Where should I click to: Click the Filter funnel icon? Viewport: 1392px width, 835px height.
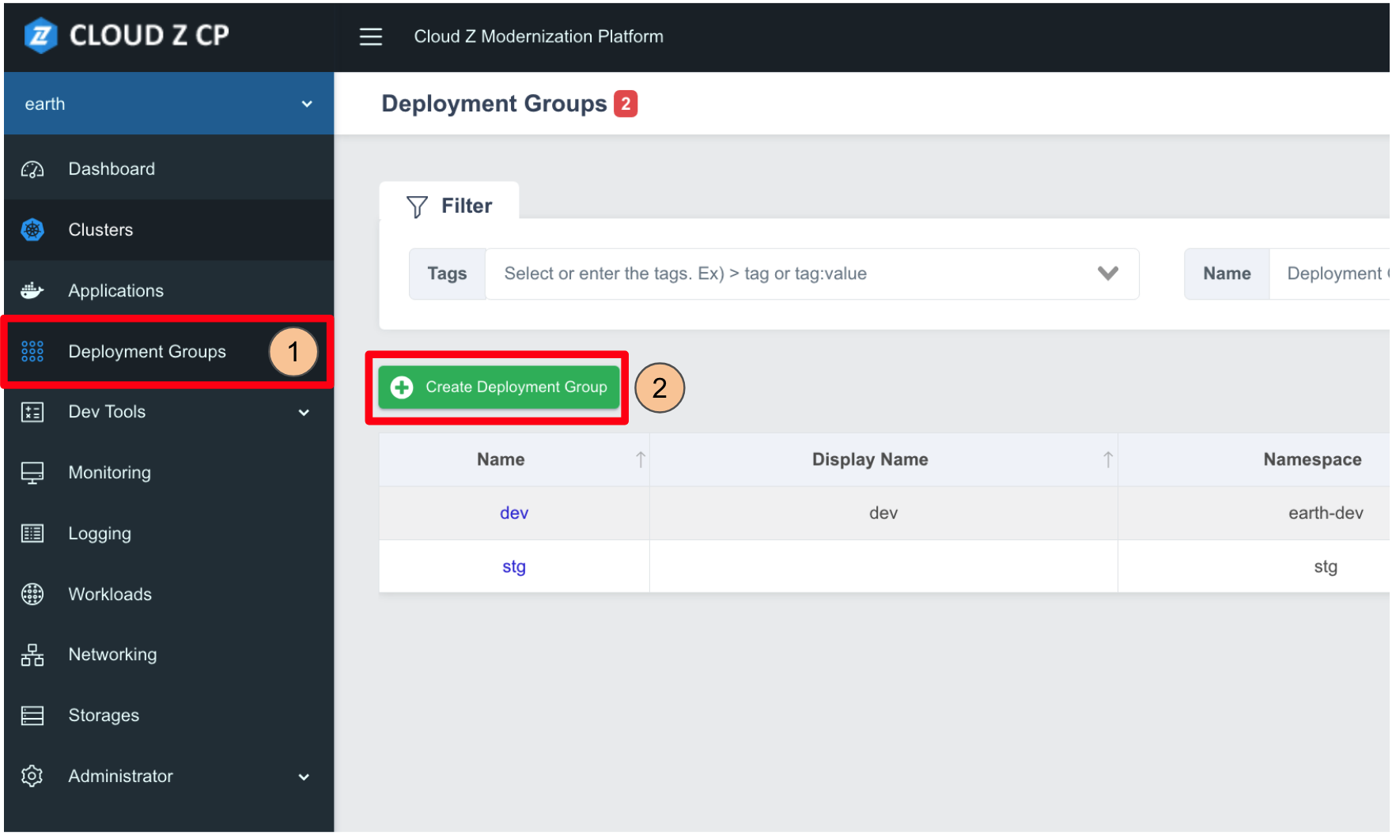[417, 206]
